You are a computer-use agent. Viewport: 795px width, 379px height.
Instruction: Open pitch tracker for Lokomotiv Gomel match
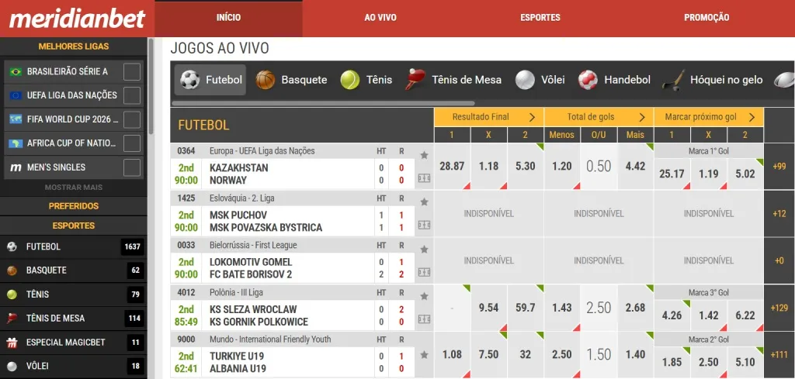pos(425,272)
